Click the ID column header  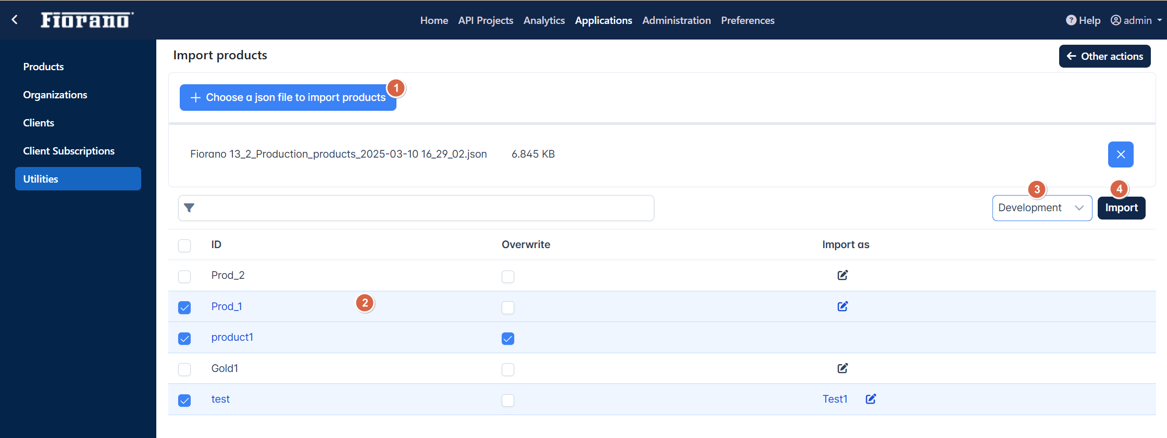pos(216,244)
